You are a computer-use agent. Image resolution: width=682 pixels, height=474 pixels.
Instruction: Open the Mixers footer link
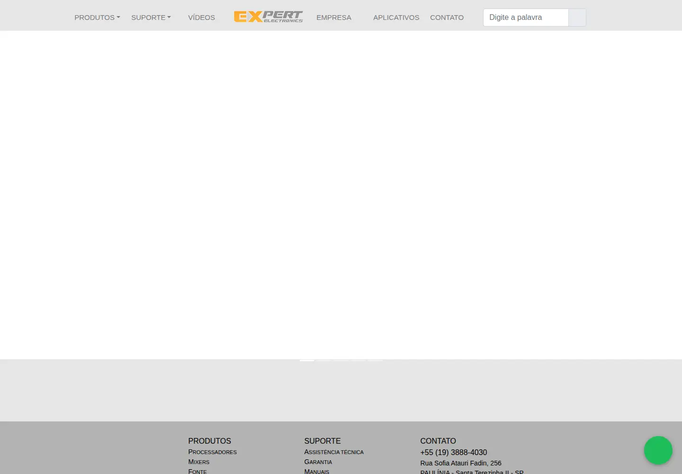coord(198,462)
